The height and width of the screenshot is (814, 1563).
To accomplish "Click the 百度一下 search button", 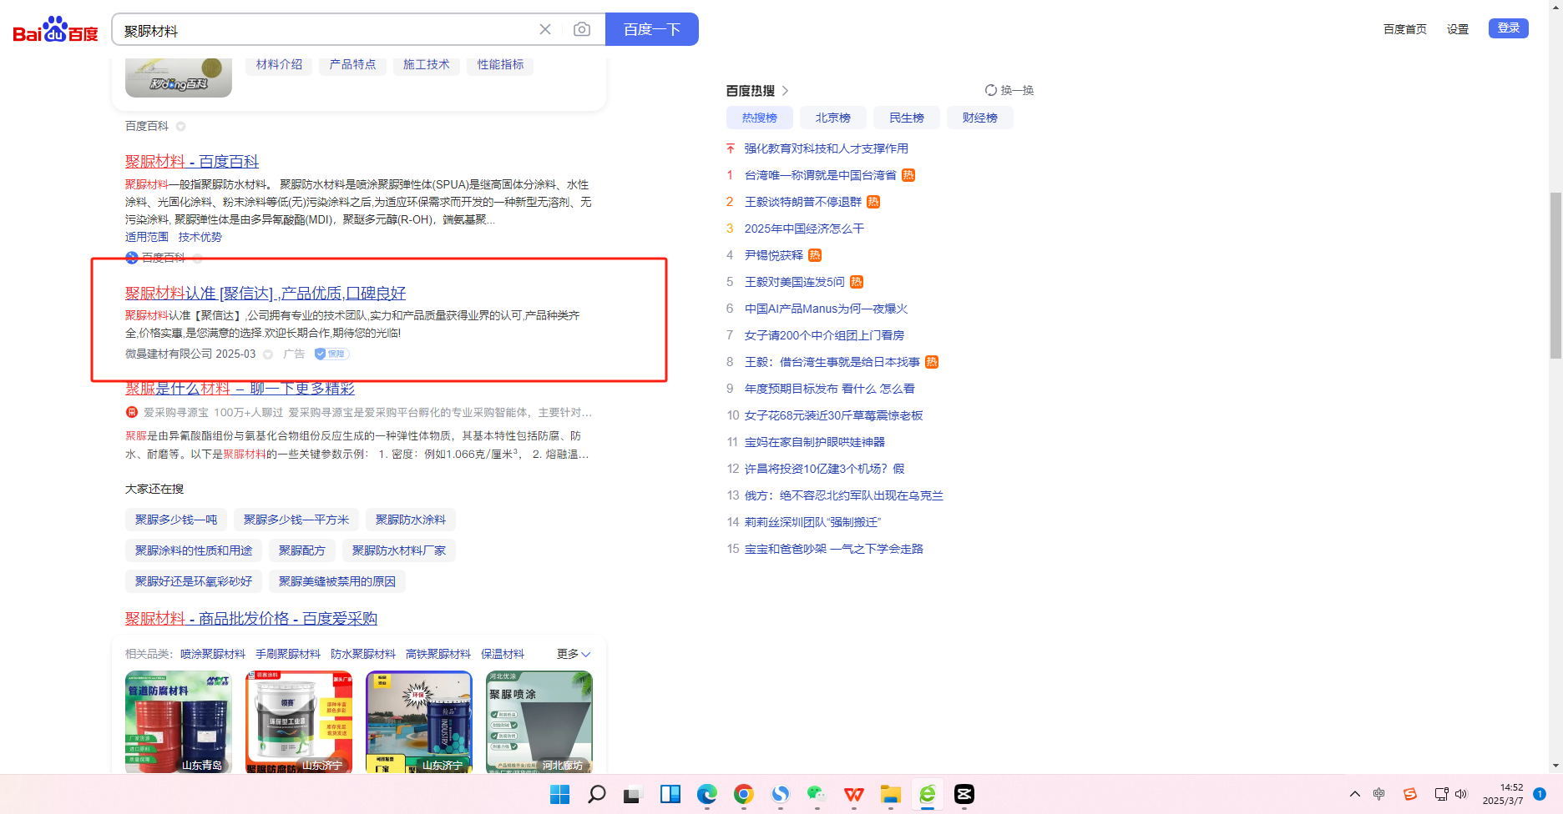I will tap(651, 30).
